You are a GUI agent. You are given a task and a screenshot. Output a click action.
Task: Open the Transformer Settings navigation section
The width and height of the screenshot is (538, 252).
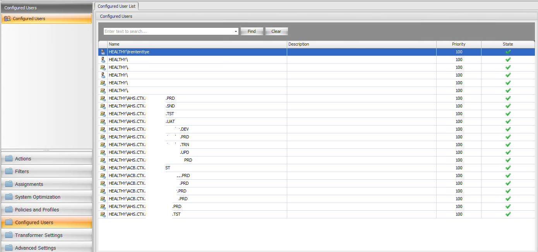pyautogui.click(x=39, y=235)
